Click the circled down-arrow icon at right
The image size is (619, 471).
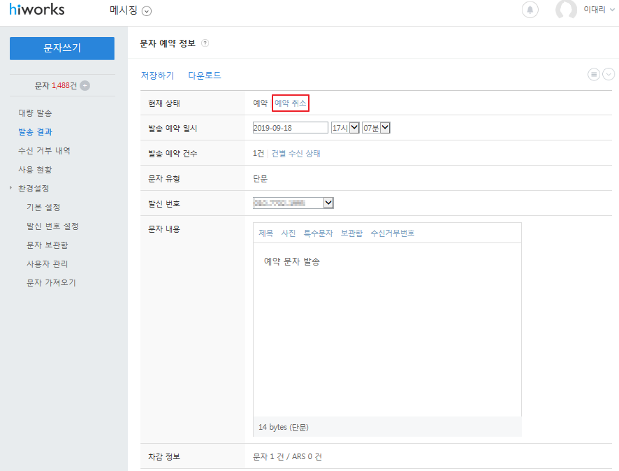(x=609, y=75)
